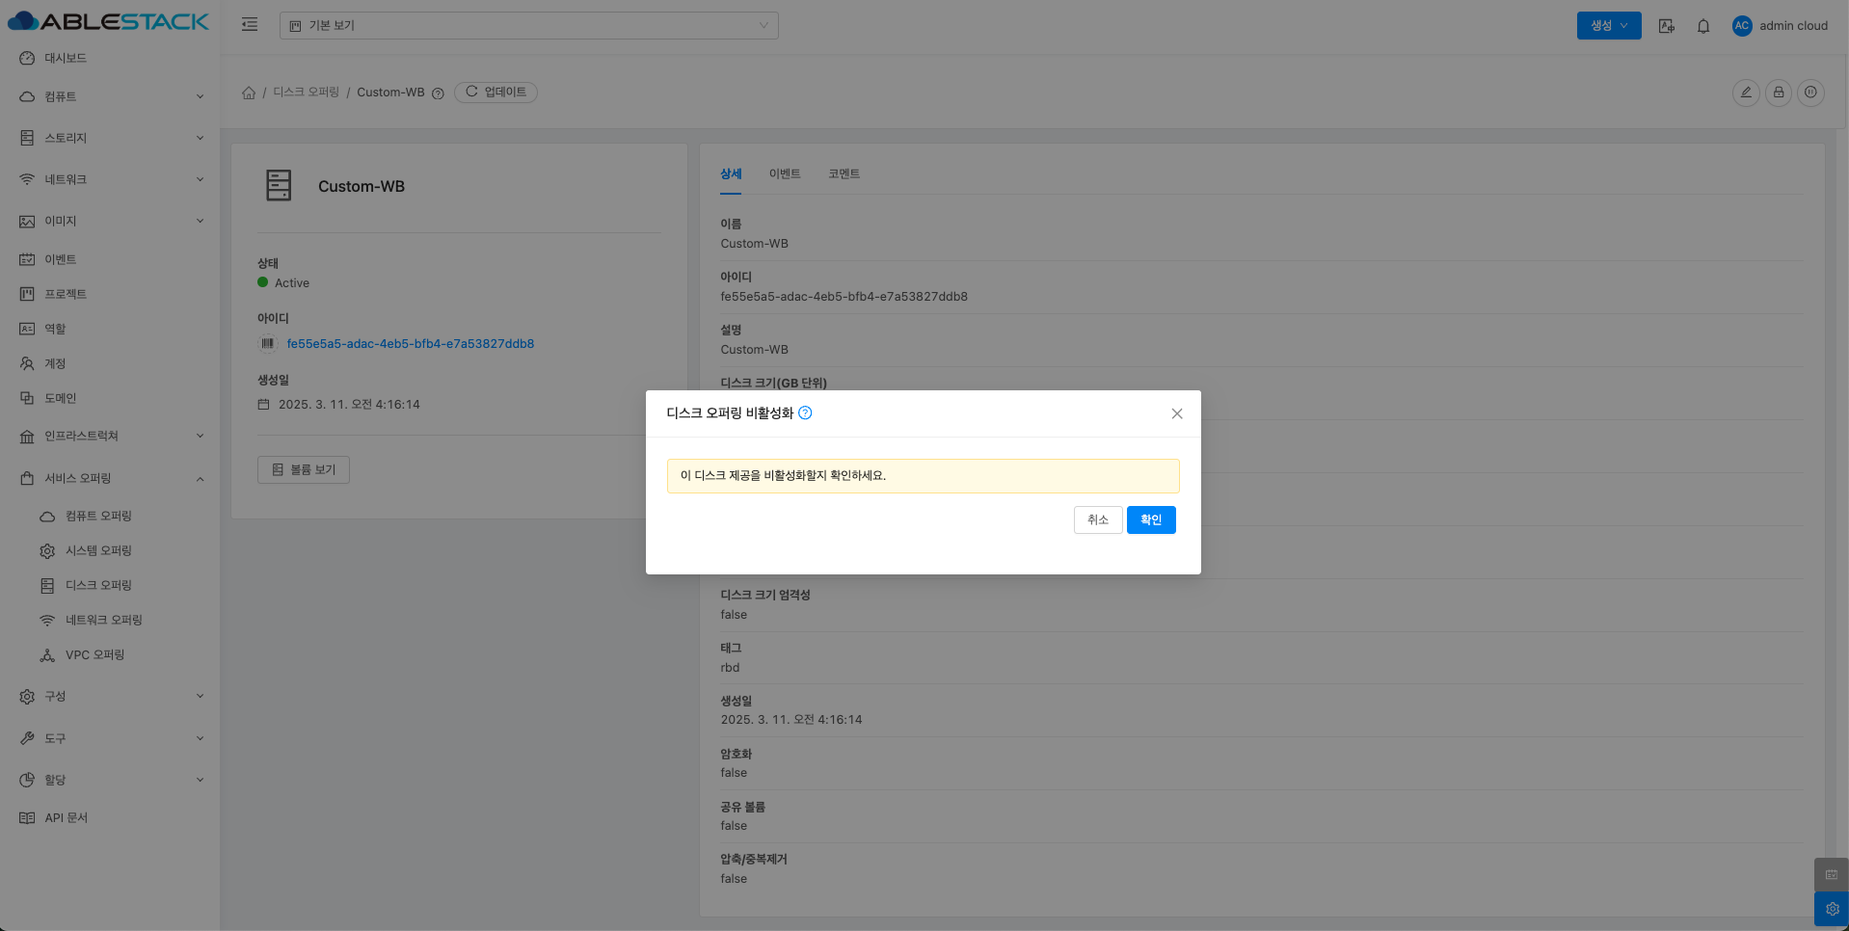Screen dimensions: 1849x931
Task: Open the notifications bell icon
Action: pyautogui.click(x=1702, y=26)
